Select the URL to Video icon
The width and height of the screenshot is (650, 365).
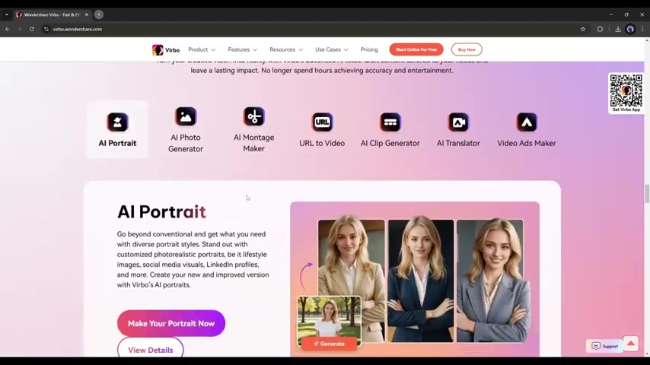point(322,122)
